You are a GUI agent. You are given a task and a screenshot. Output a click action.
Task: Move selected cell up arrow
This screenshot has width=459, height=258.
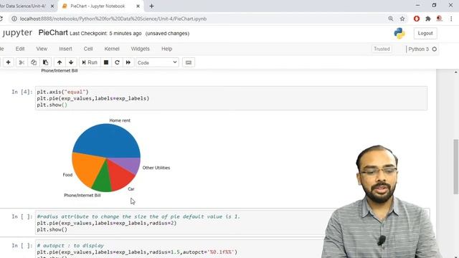click(x=60, y=62)
